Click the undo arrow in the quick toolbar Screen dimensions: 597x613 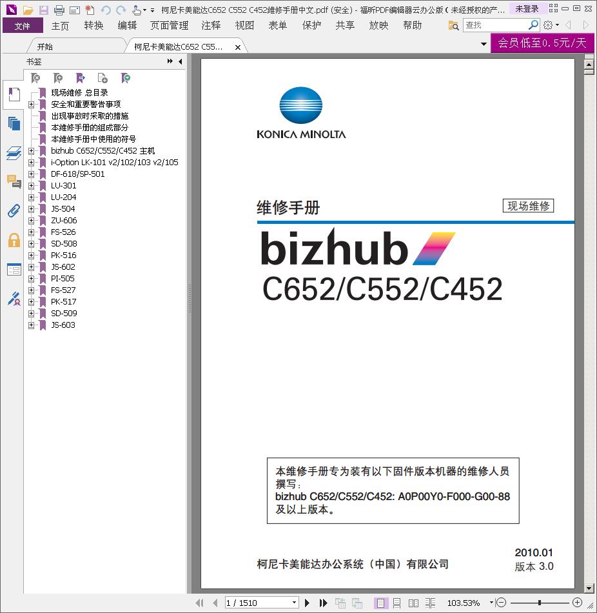[106, 10]
